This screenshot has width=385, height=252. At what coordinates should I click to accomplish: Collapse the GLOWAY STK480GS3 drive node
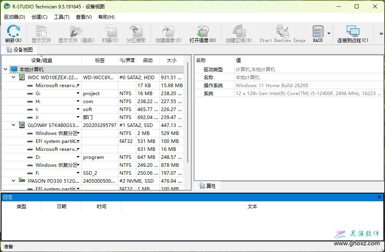pos(13,125)
